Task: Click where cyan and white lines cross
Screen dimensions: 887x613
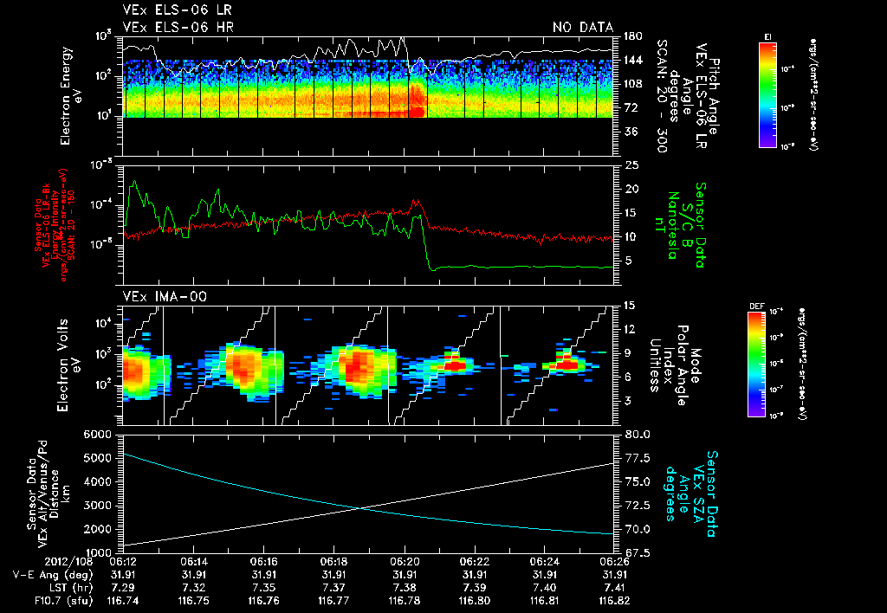Action: coord(359,508)
